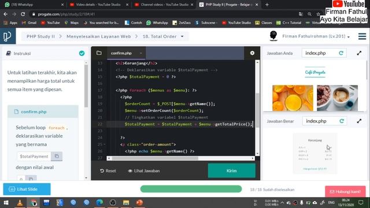Open editor settings gear icon
The width and height of the screenshot is (370, 208).
coord(252,53)
